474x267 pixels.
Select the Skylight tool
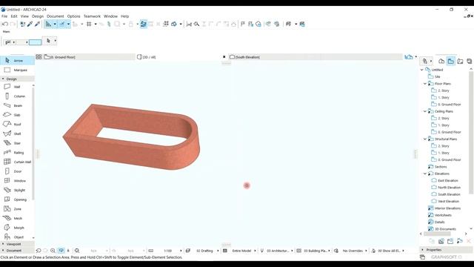tap(16, 190)
